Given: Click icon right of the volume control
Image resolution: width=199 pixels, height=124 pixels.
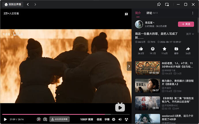Looking at the screenshot, I should coord(126,119).
